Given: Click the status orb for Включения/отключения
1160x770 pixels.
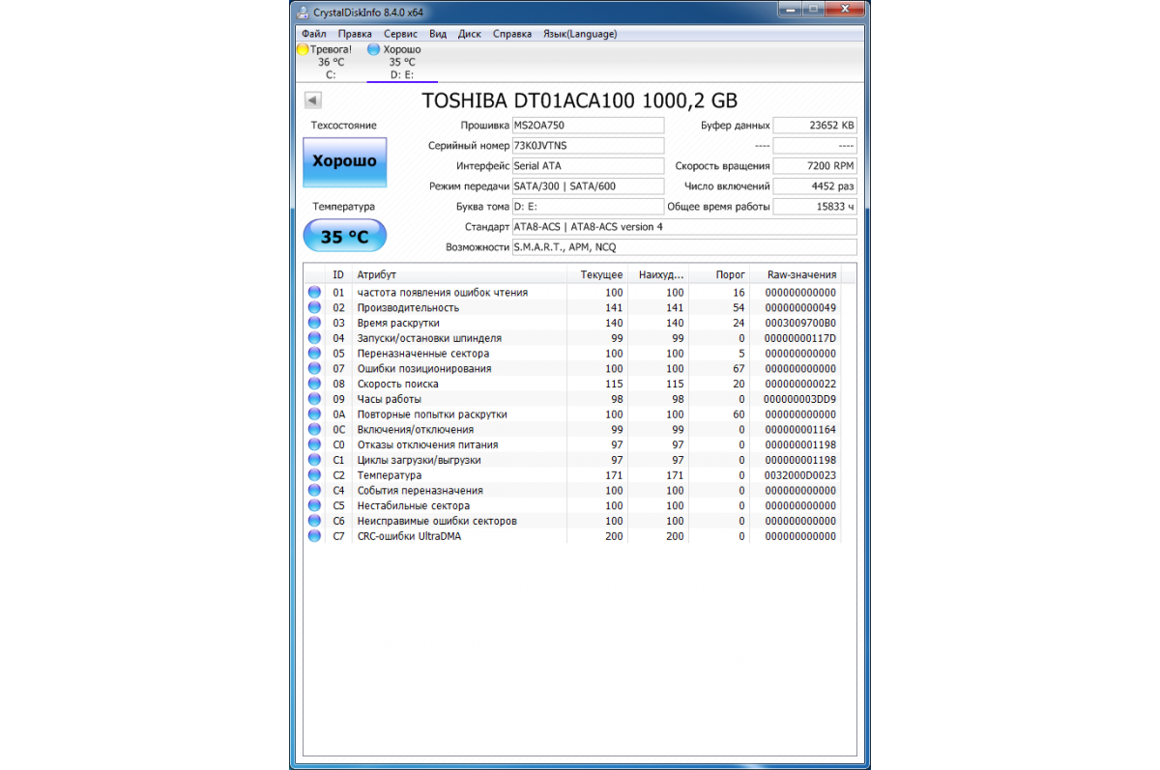Looking at the screenshot, I should [314, 429].
